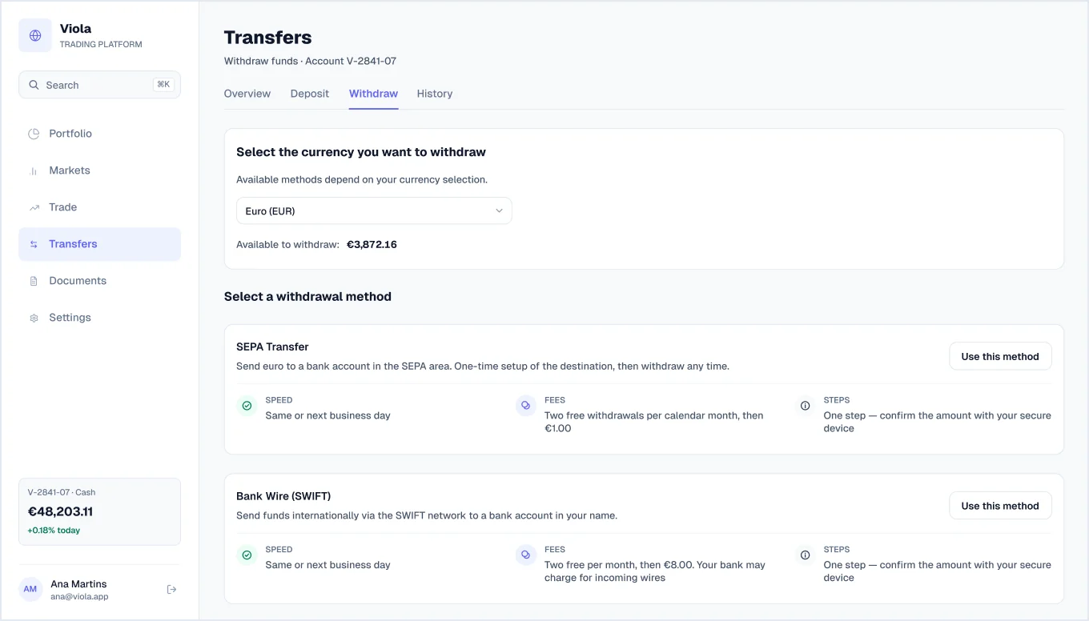The height and width of the screenshot is (621, 1089).
Task: Select Transfers in the sidebar
Action: 100,244
